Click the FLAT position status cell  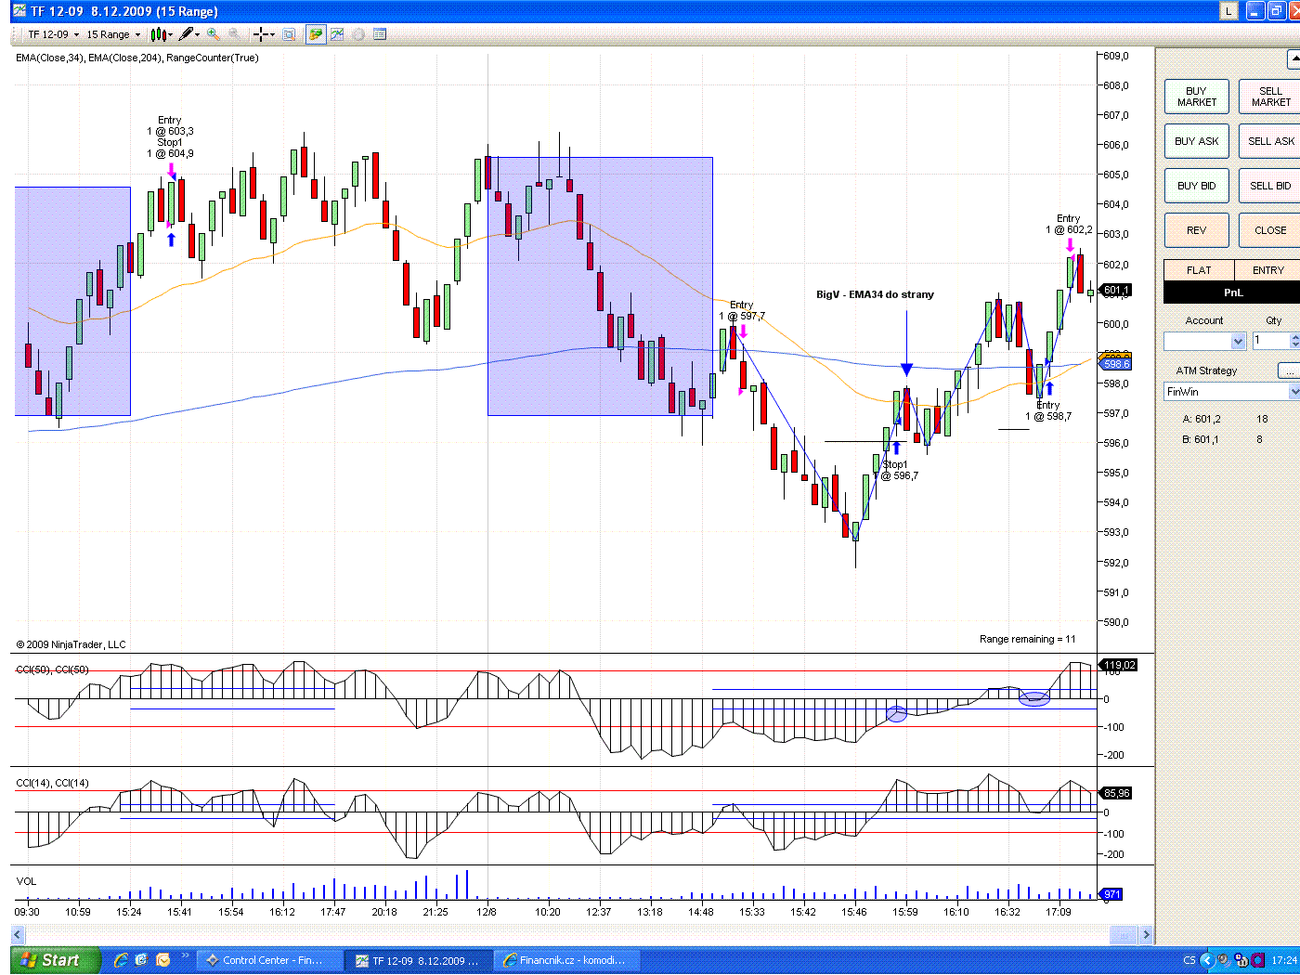click(x=1199, y=270)
